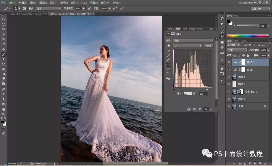The image size is (272, 166).
Task: Open the 预设 preset dropdown
Action: [193, 40]
